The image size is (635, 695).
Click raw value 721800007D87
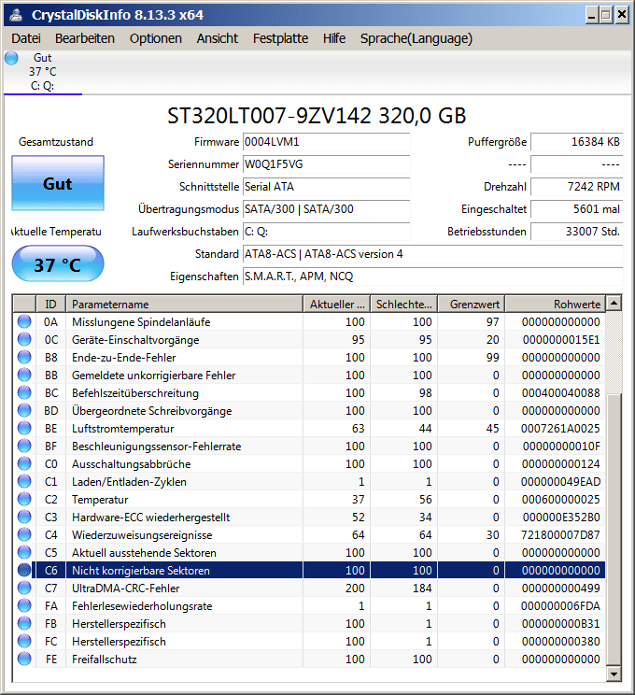click(560, 535)
